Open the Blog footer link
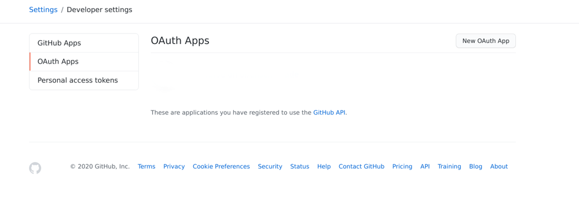This screenshot has height=210, width=579. point(475,167)
